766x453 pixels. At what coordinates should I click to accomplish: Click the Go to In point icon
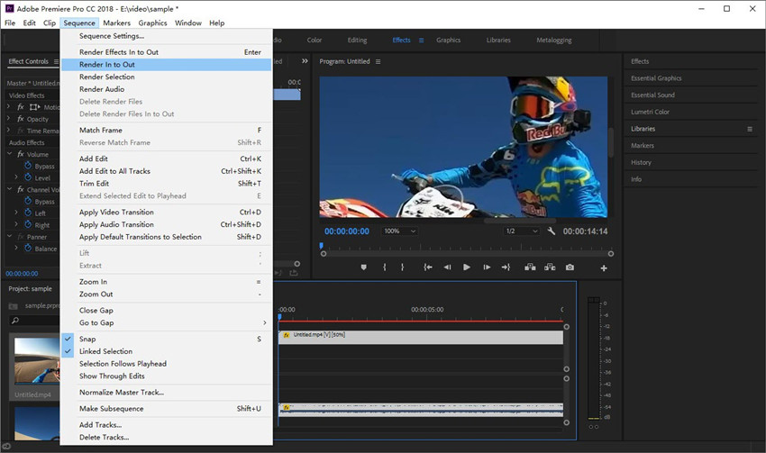click(427, 267)
